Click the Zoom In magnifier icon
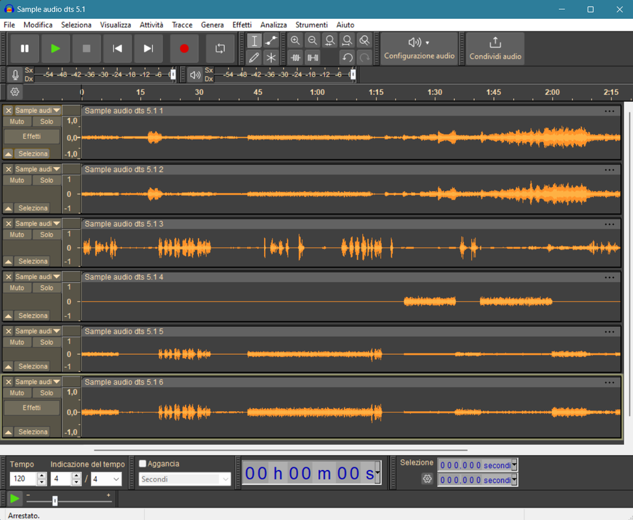Viewport: 633px width, 520px height. 295,40
